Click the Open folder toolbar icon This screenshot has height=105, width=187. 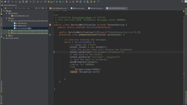(x=2, y=2)
